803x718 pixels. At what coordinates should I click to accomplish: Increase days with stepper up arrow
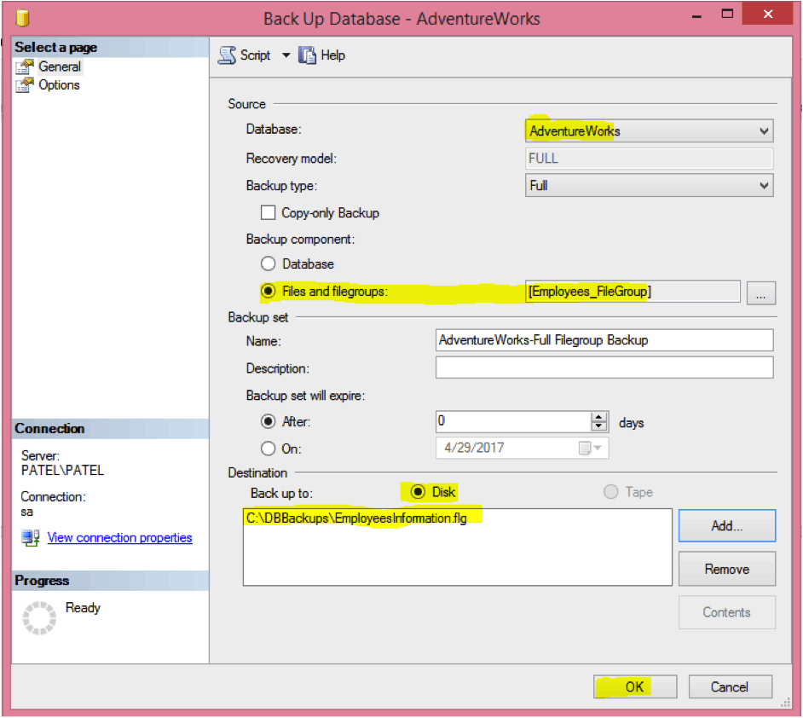tap(598, 417)
